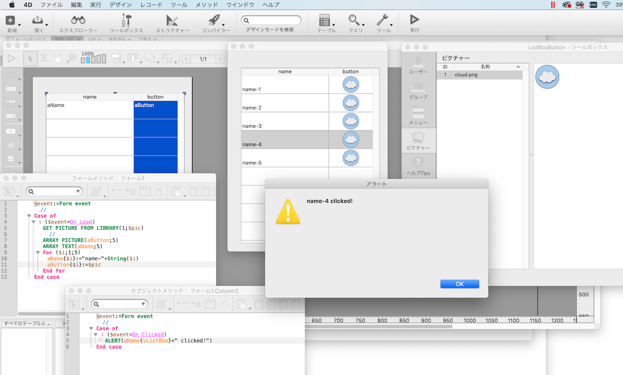Viewport: 623px width, 375px height.
Task: Click the メニュー icon in toolbox sidebar
Action: [418, 116]
